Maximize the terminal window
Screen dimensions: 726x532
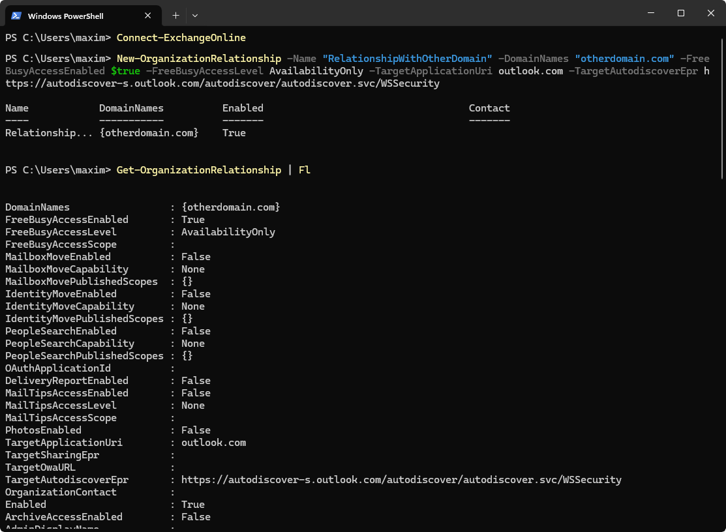[x=680, y=13]
